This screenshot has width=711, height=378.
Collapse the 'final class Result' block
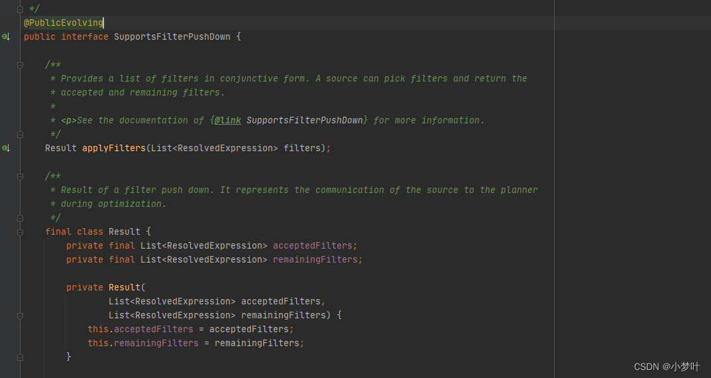20,232
